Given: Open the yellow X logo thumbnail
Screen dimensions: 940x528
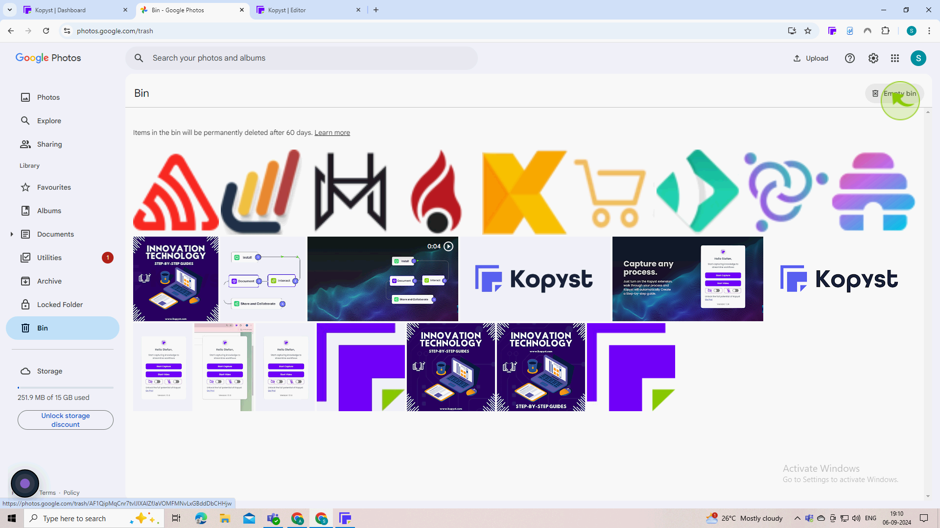Looking at the screenshot, I should tap(524, 192).
